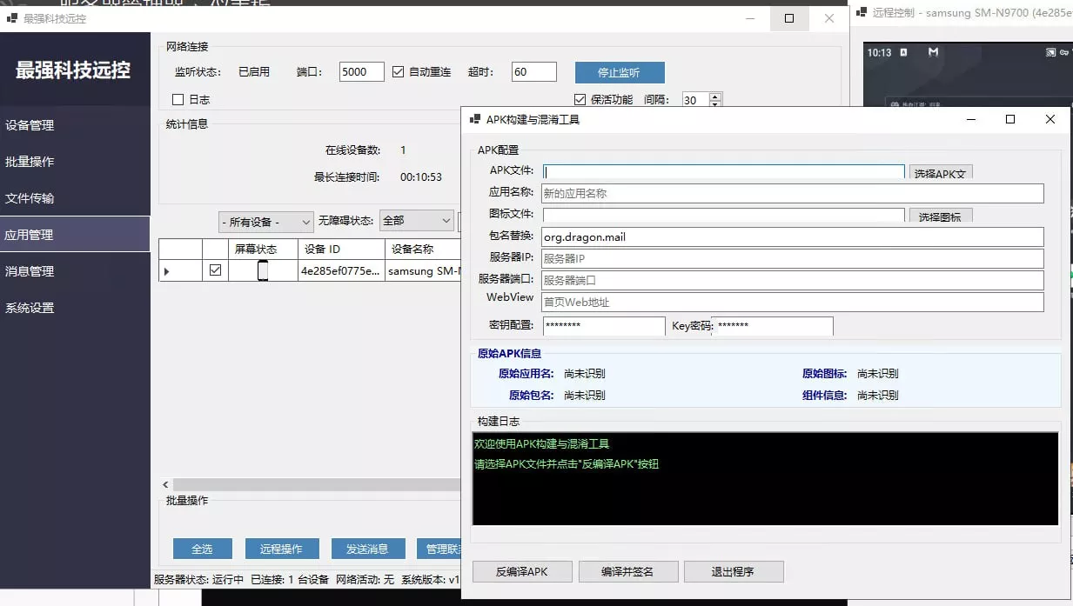Click the 选择APK文件 browse button
The width and height of the screenshot is (1073, 606).
(x=941, y=172)
